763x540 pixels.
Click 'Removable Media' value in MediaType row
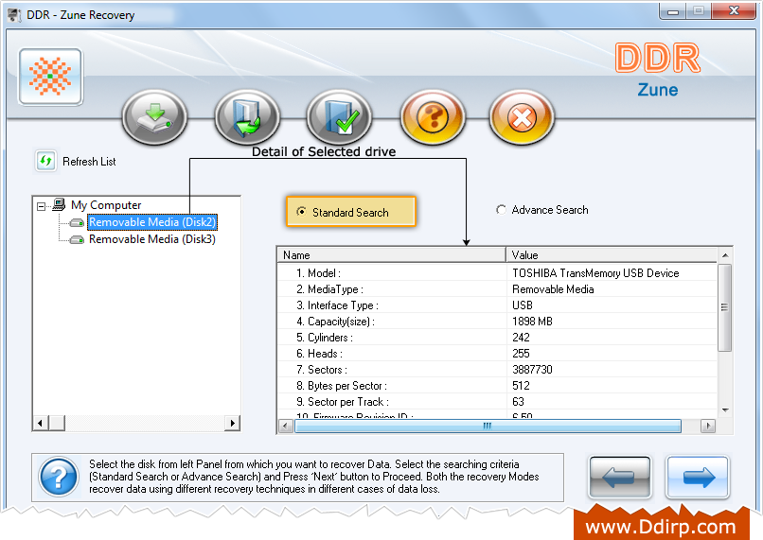[x=553, y=289]
